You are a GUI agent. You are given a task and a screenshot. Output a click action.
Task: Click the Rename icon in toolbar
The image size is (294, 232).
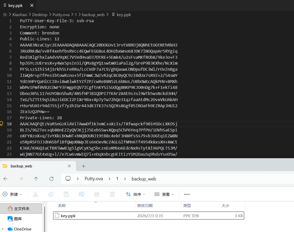pyautogui.click(x=82, y=194)
